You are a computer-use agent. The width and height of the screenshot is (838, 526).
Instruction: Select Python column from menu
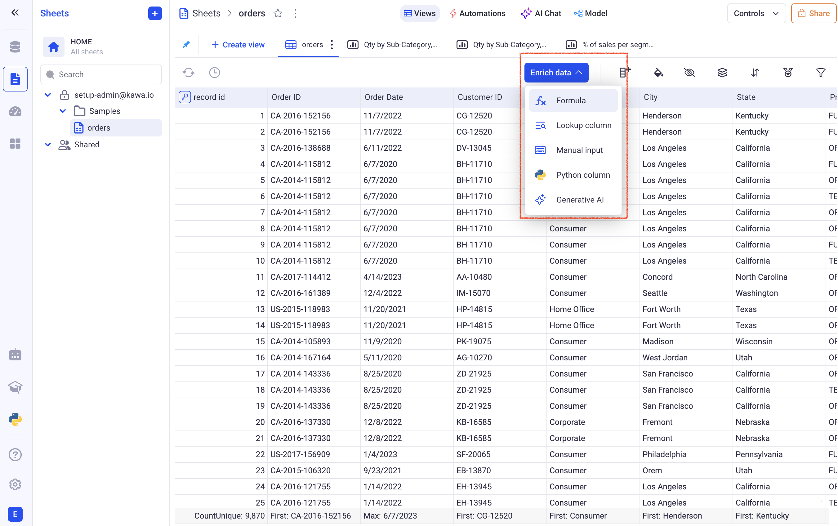(583, 175)
